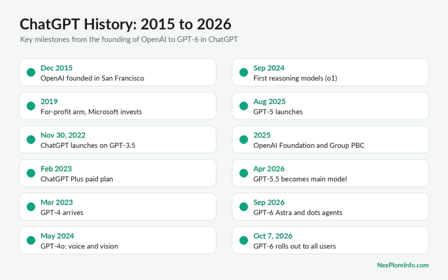Click the green dot beside Oct 7, 2026

click(x=244, y=240)
